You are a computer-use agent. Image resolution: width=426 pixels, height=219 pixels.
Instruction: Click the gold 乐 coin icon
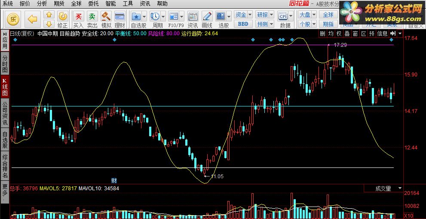13,19
